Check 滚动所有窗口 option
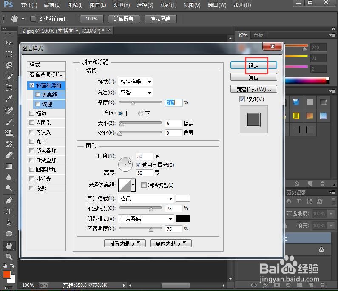The width and height of the screenshot is (338, 291). [33, 19]
